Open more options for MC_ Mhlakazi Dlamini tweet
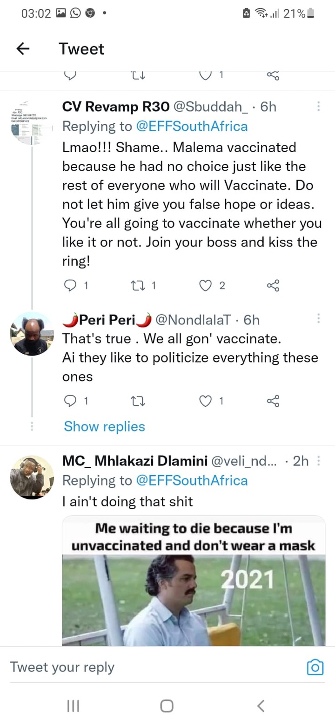 (319, 461)
